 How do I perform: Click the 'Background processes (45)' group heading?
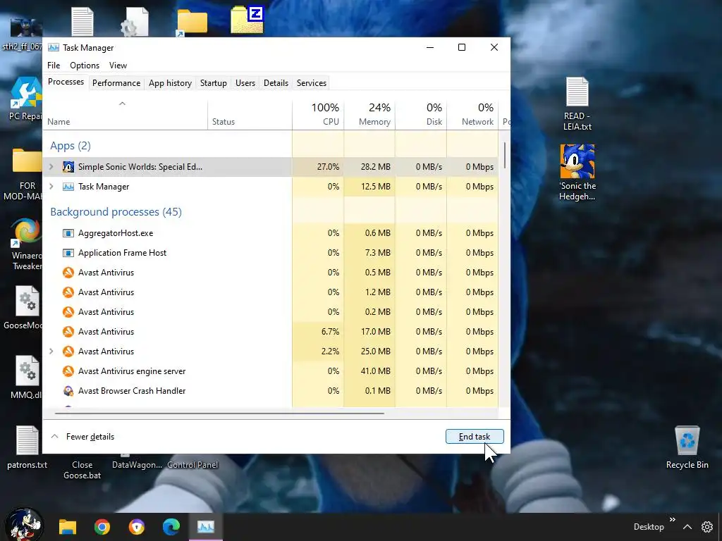[x=116, y=211]
